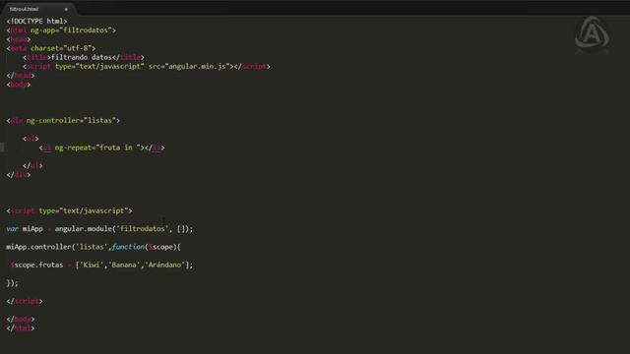Click the closing script tag at bottom
Viewport: 630px width, 354px height.
(25, 302)
